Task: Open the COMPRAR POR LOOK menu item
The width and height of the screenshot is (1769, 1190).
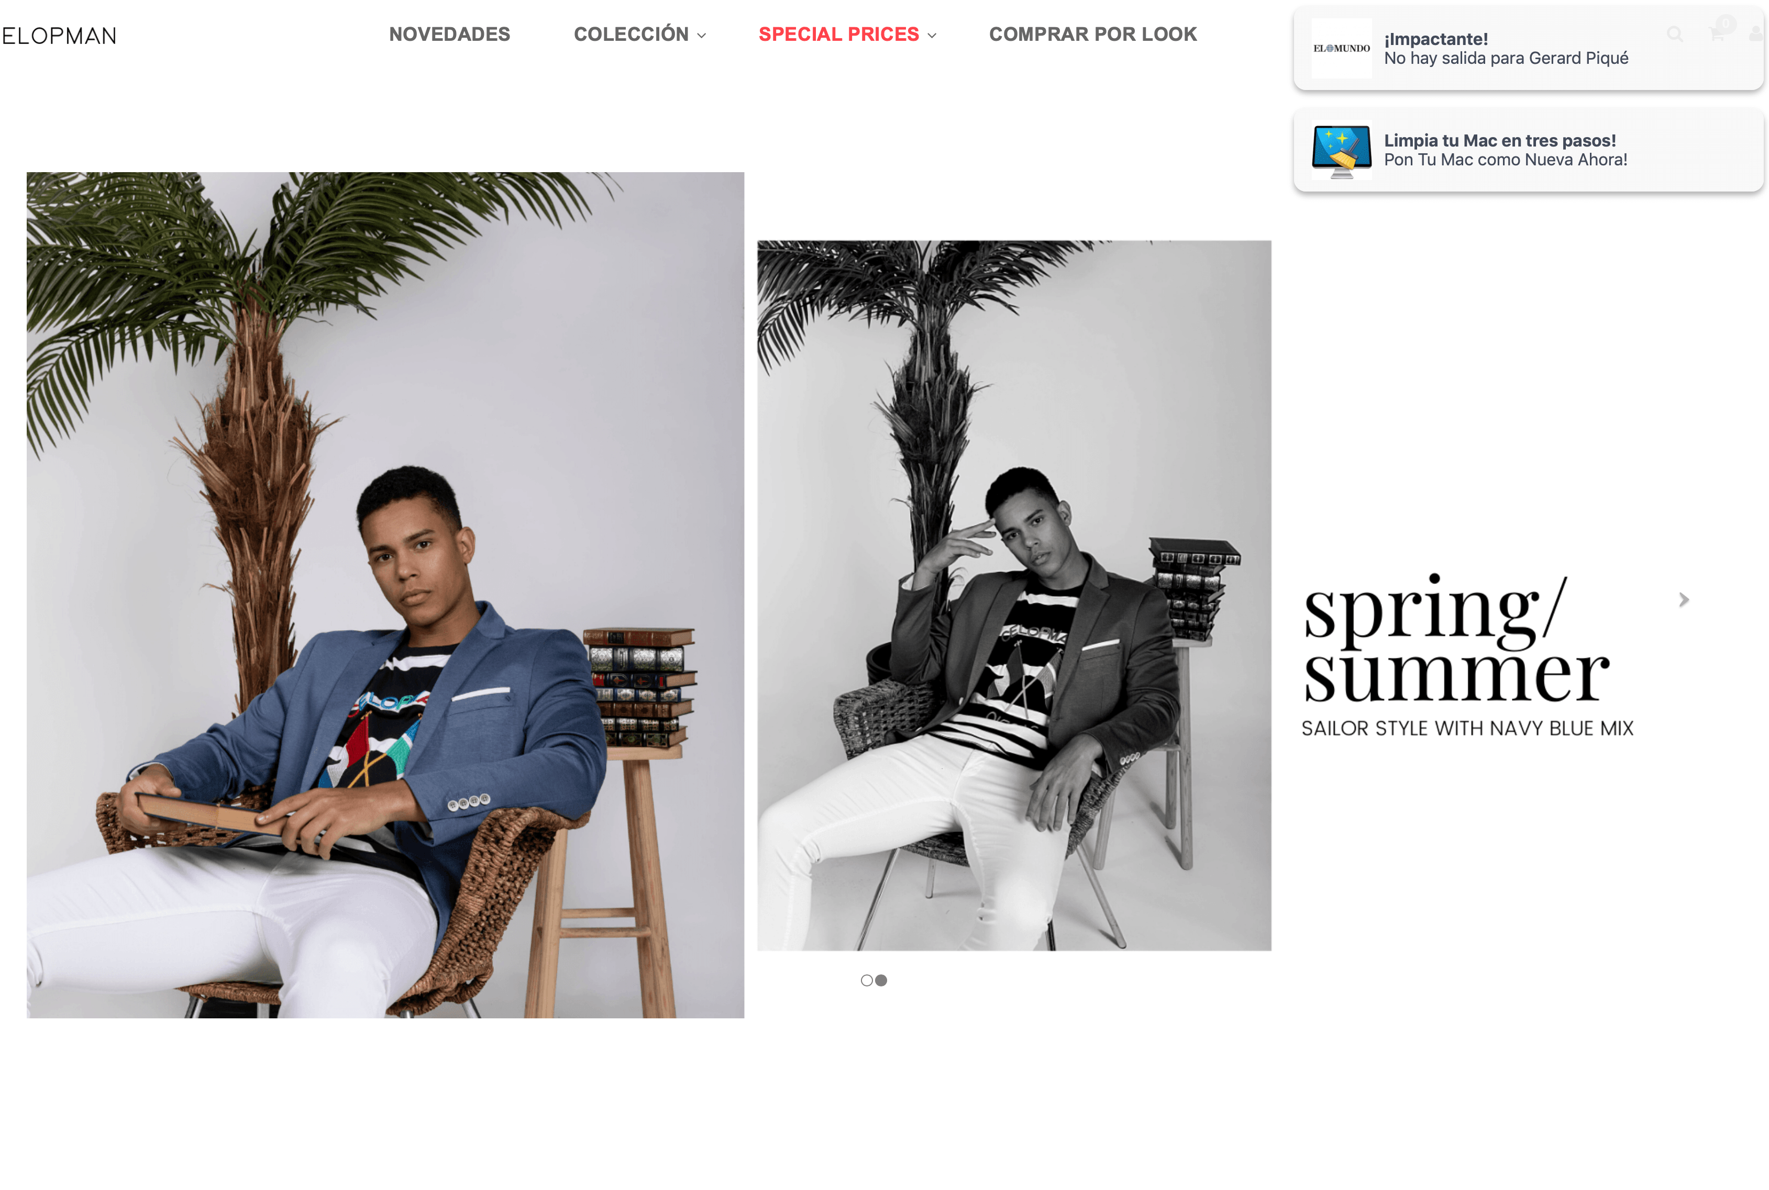Action: click(1093, 34)
